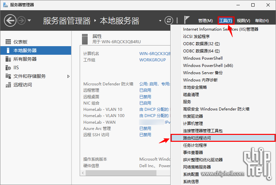The height and width of the screenshot is (185, 276).
Task: Click the server properties tower icon
Action: pyautogui.click(x=85, y=39)
